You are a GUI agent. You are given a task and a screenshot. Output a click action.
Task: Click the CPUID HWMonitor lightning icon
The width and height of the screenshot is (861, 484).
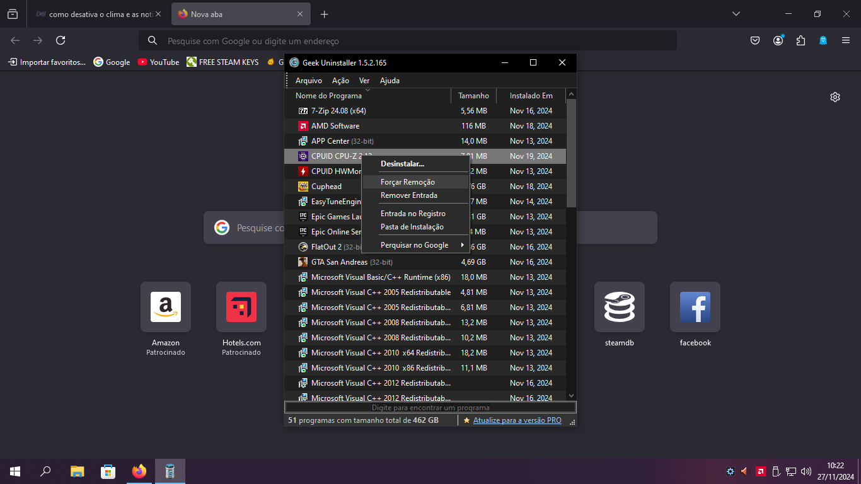303,171
